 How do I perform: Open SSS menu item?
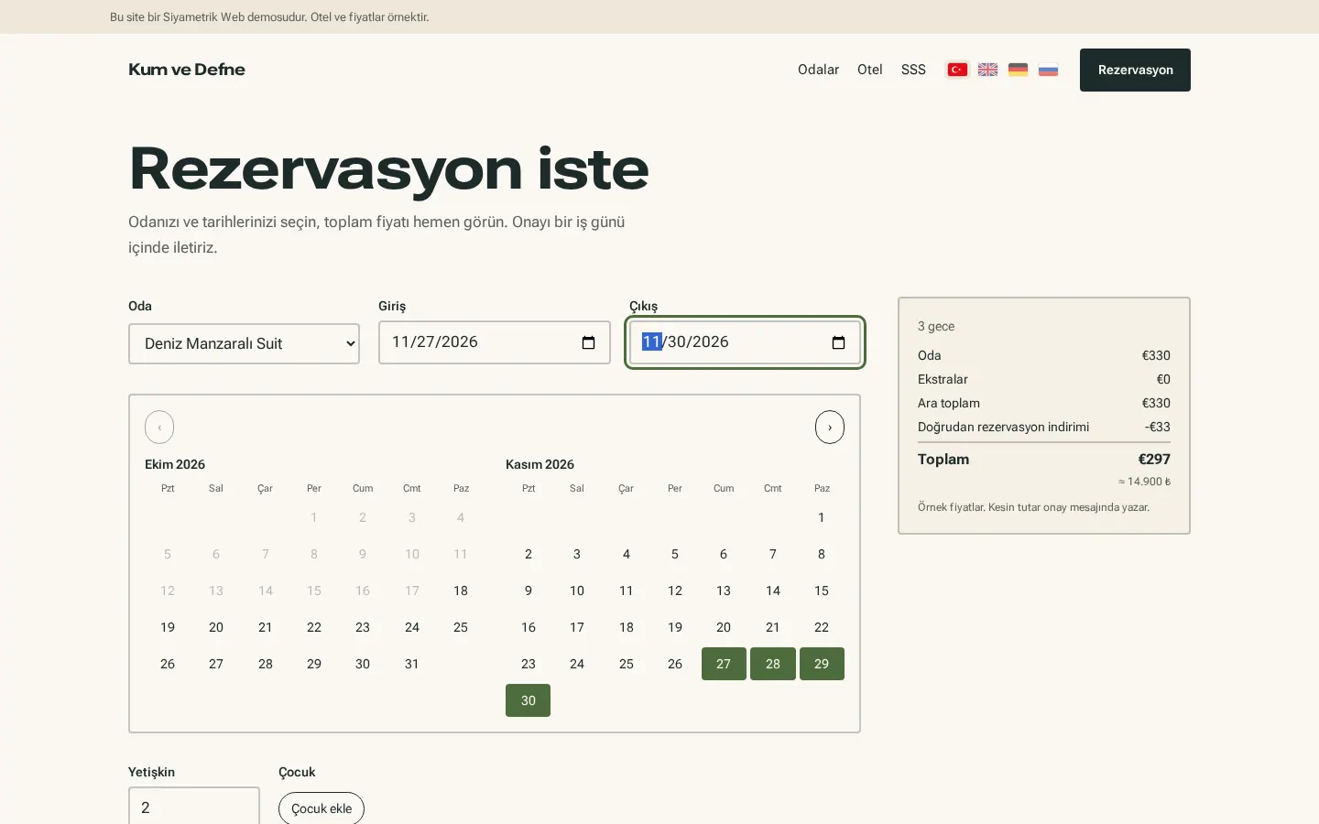pos(913,70)
